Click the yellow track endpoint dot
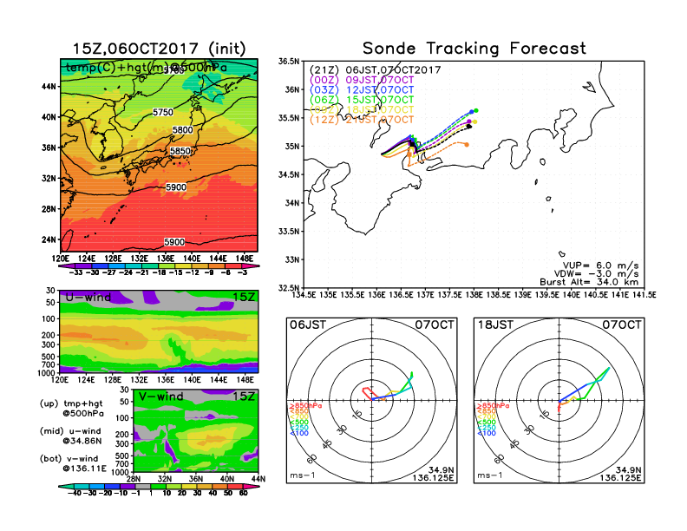687x531 pixels. click(475, 122)
